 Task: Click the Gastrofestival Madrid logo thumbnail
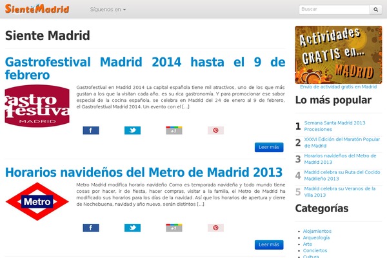coord(37,106)
